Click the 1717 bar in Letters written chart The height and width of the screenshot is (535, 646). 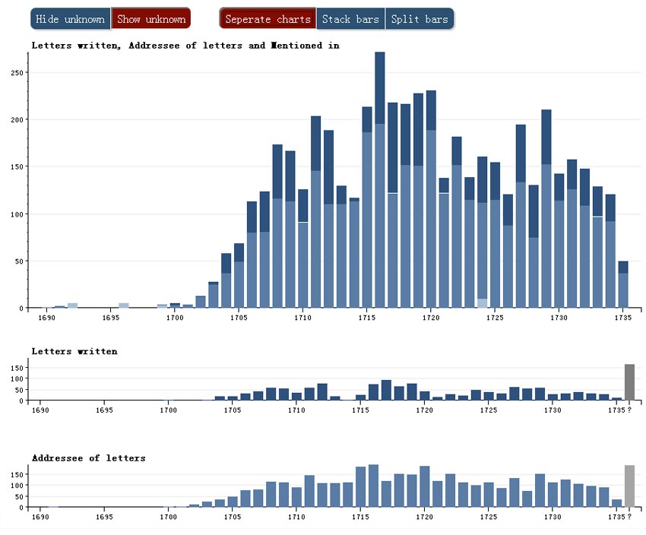click(386, 390)
